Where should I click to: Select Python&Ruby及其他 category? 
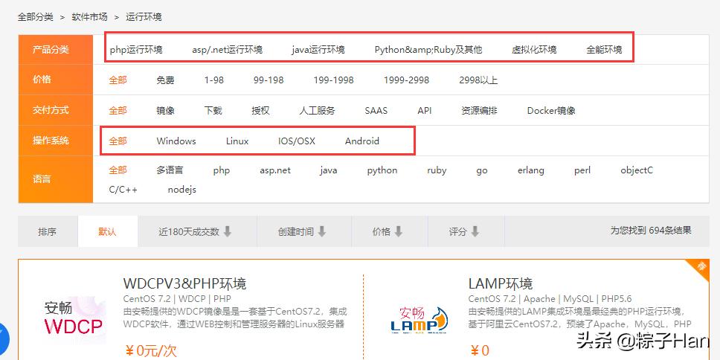pos(428,50)
